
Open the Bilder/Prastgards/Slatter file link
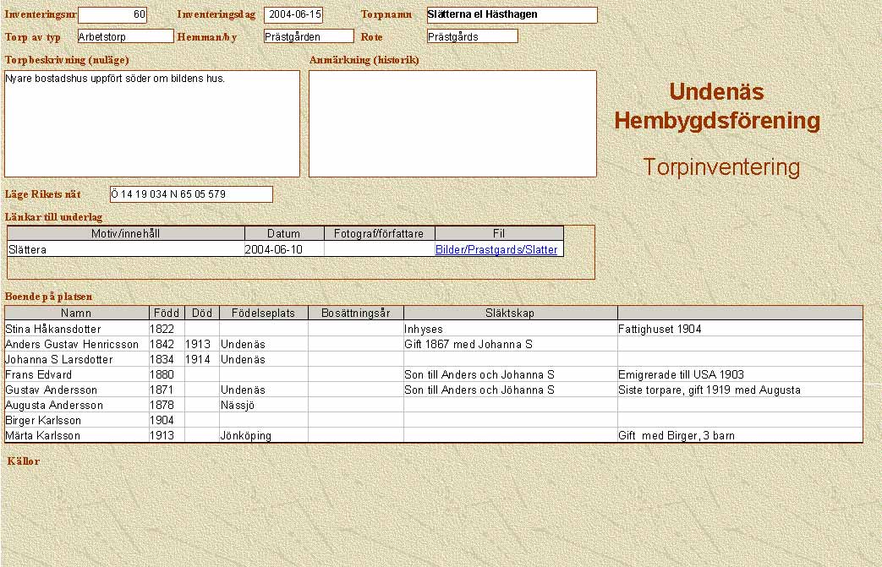pos(496,249)
